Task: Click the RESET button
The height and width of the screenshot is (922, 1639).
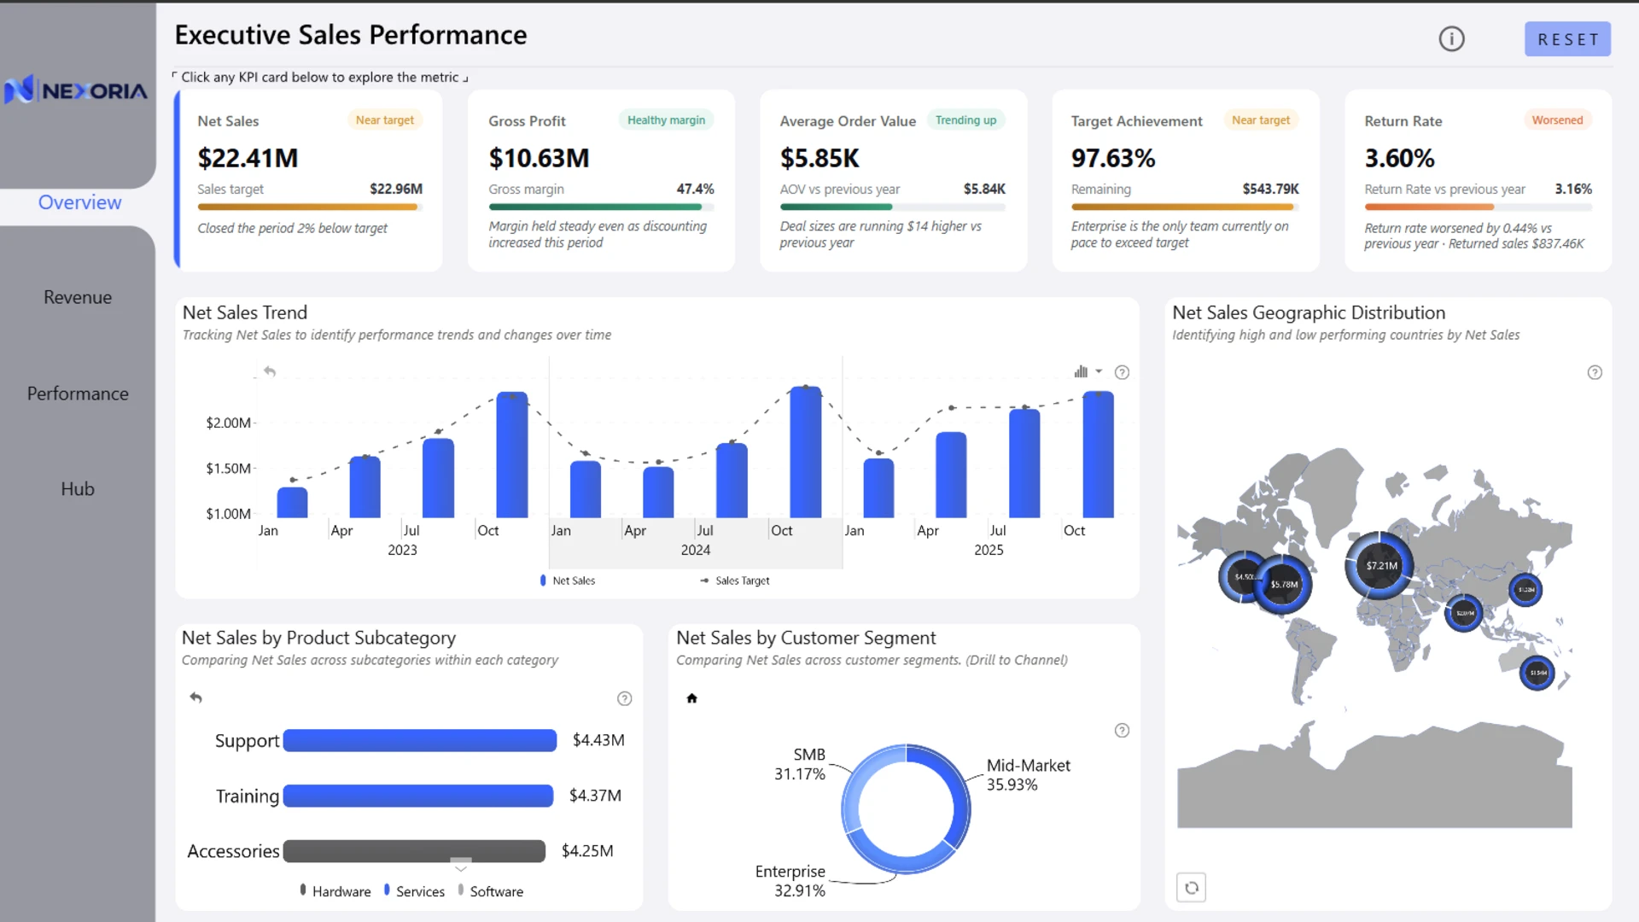Action: pos(1567,39)
